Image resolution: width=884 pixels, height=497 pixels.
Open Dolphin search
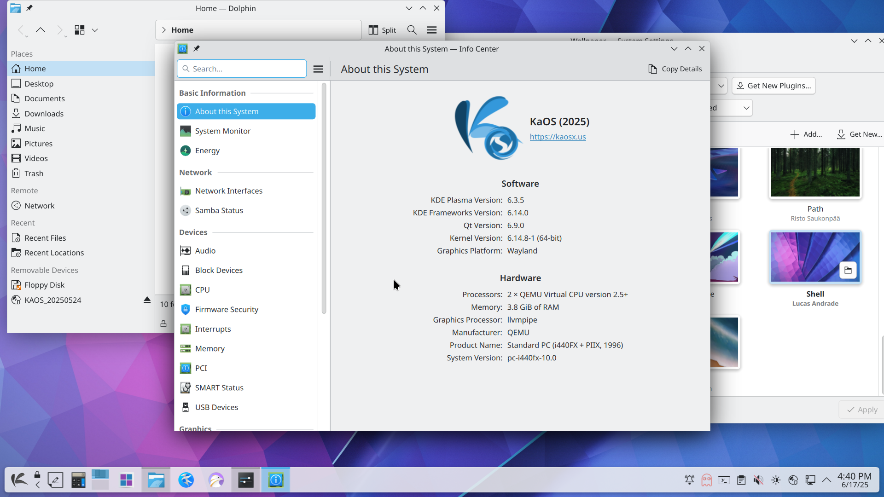coord(412,30)
